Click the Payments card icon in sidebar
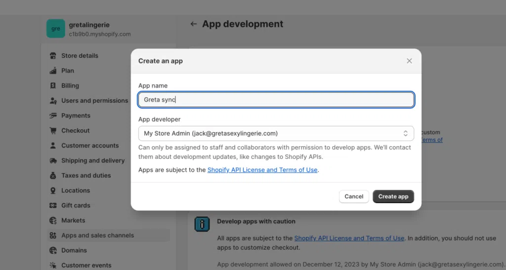 [53, 116]
